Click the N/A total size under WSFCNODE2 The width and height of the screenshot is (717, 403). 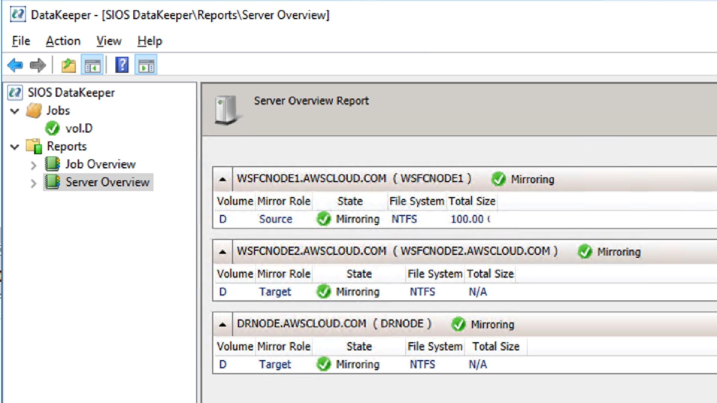pyautogui.click(x=478, y=291)
